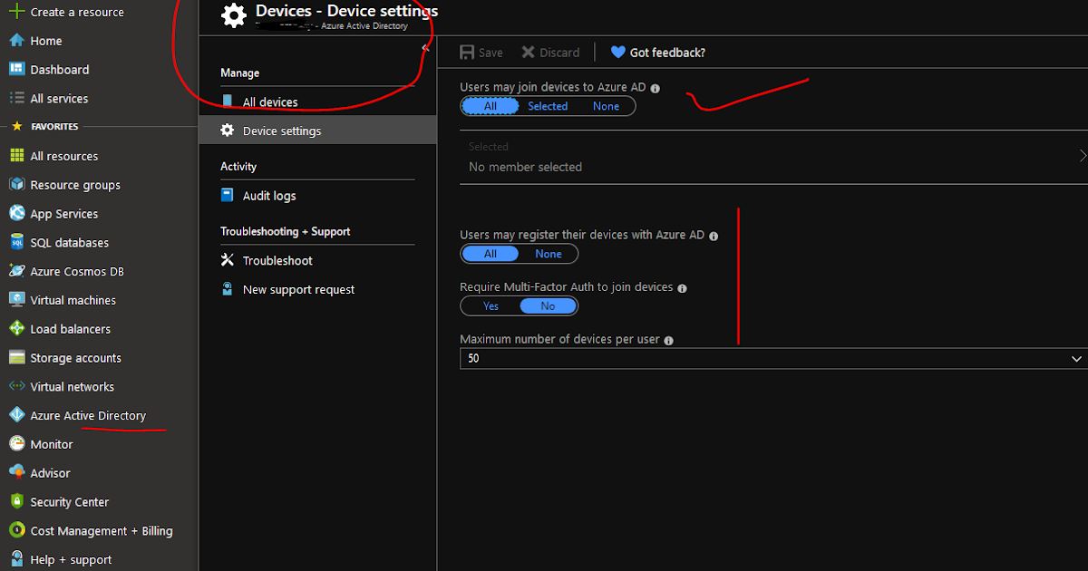The height and width of the screenshot is (571, 1088).
Task: Click the No member selected row
Action: click(773, 157)
